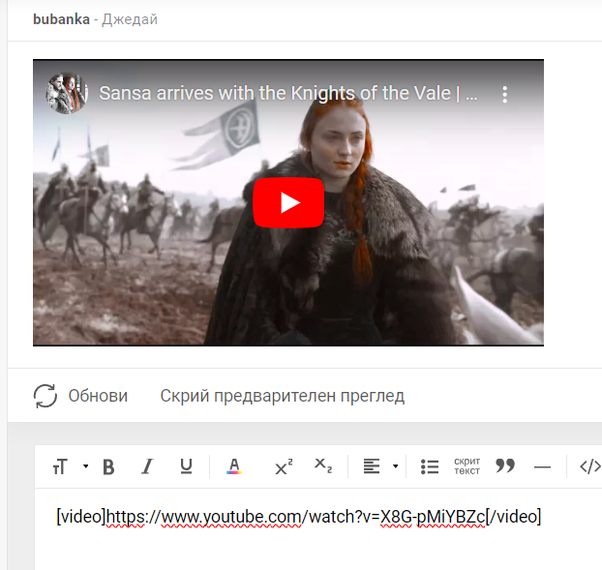Click the Обнови refresh button
This screenshot has width=602, height=570.
tap(80, 396)
